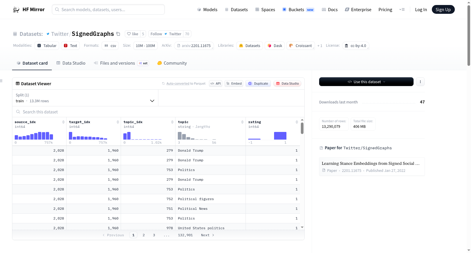
Task: Sort by the topic_idx column icon
Action: (172, 122)
